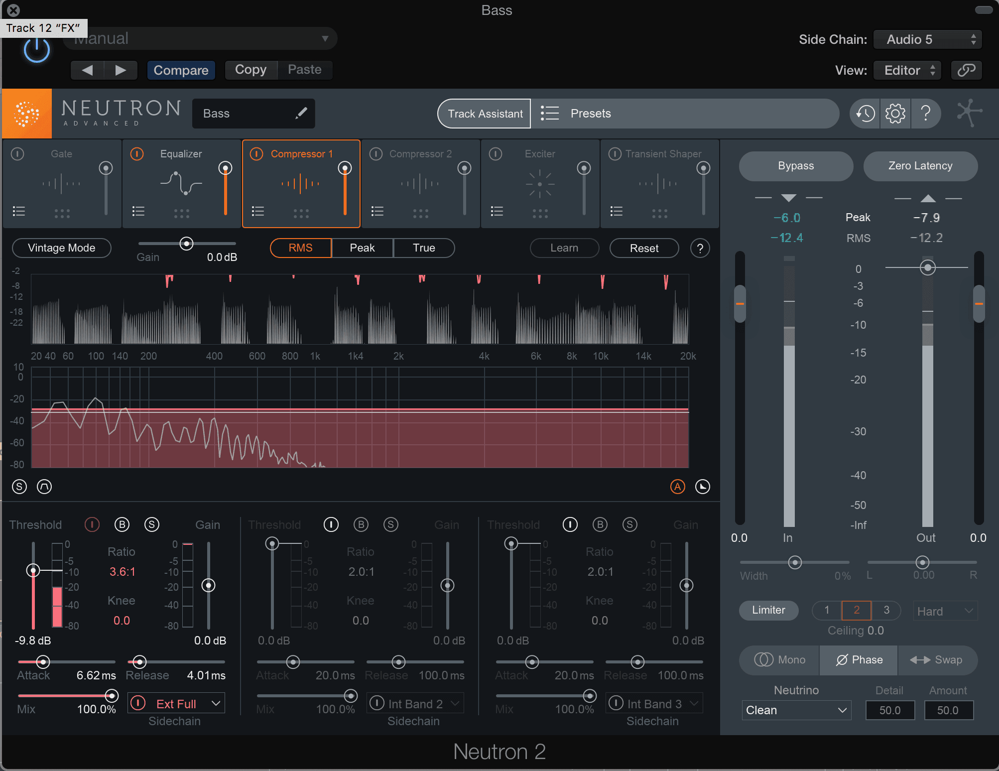
Task: Click the Neutrino Detail value field
Action: [x=890, y=710]
